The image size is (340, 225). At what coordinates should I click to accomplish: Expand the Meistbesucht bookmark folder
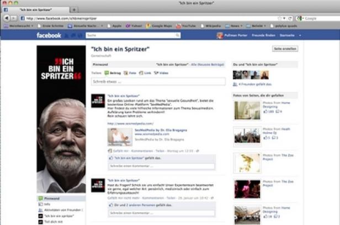19,26
